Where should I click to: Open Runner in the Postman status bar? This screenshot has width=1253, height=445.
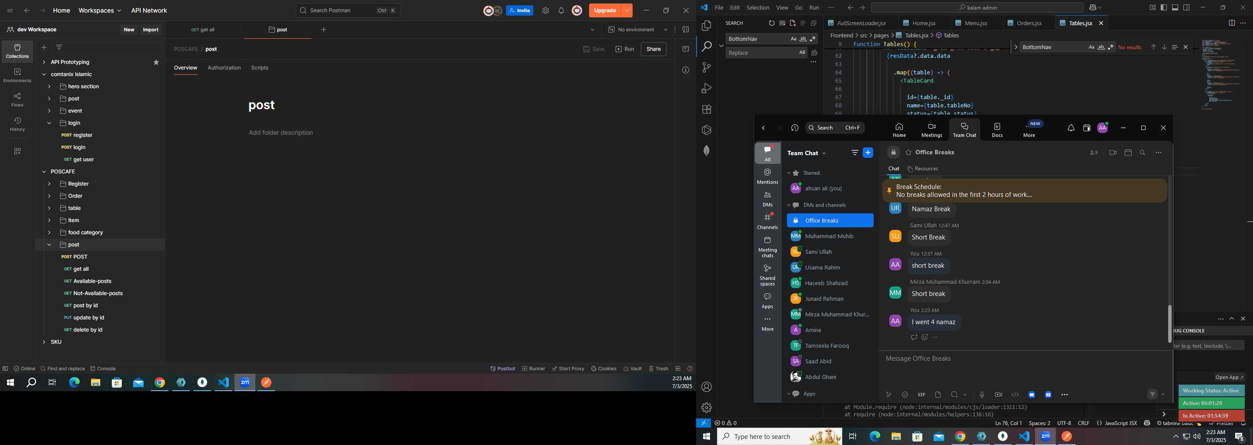coord(533,369)
